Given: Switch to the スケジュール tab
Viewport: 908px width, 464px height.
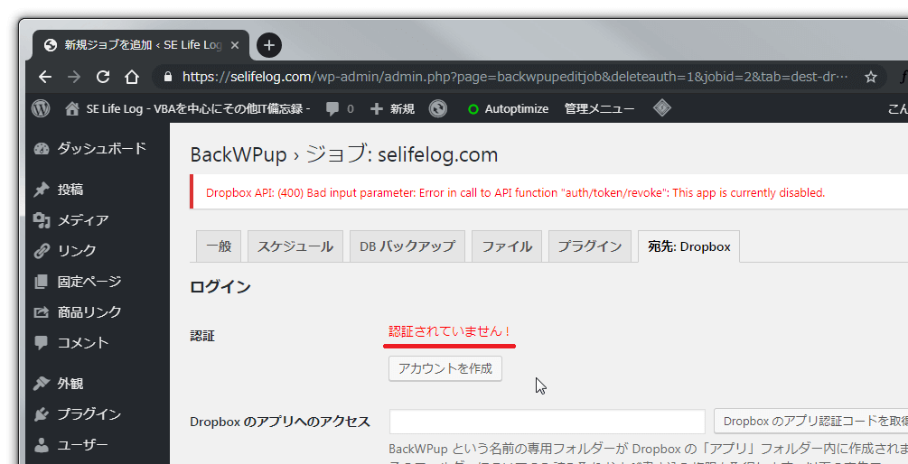Looking at the screenshot, I should [x=295, y=246].
